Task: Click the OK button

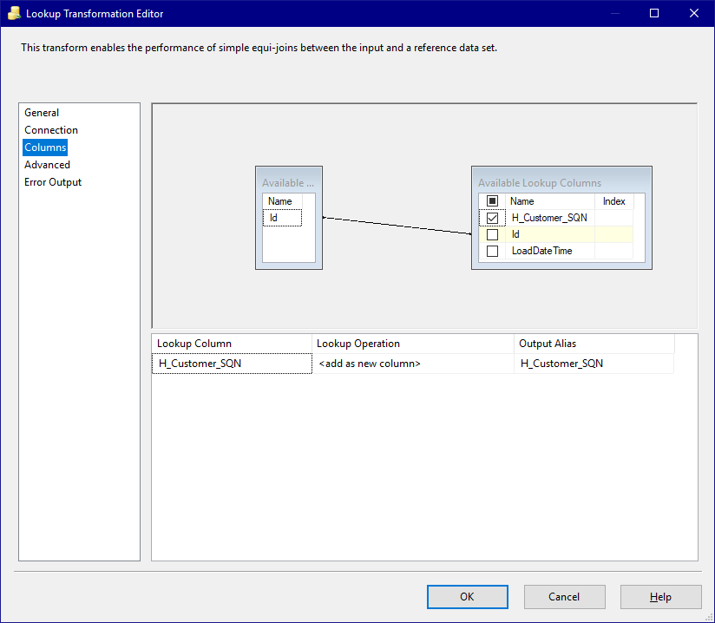Action: point(468,597)
